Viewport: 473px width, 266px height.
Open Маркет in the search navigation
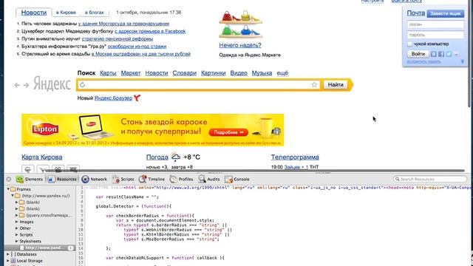click(x=131, y=73)
